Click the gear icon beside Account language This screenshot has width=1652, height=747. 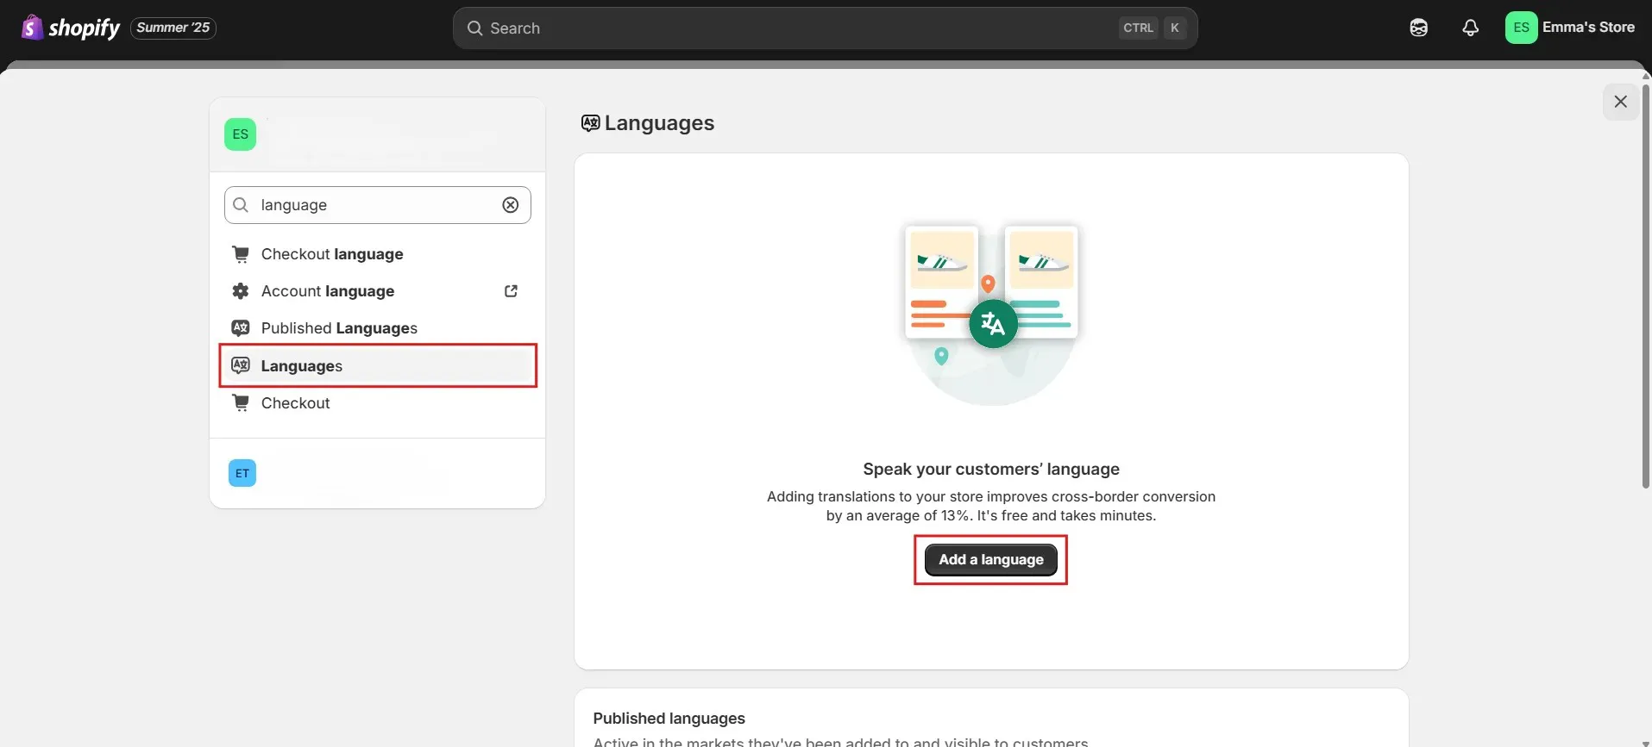pyautogui.click(x=241, y=291)
